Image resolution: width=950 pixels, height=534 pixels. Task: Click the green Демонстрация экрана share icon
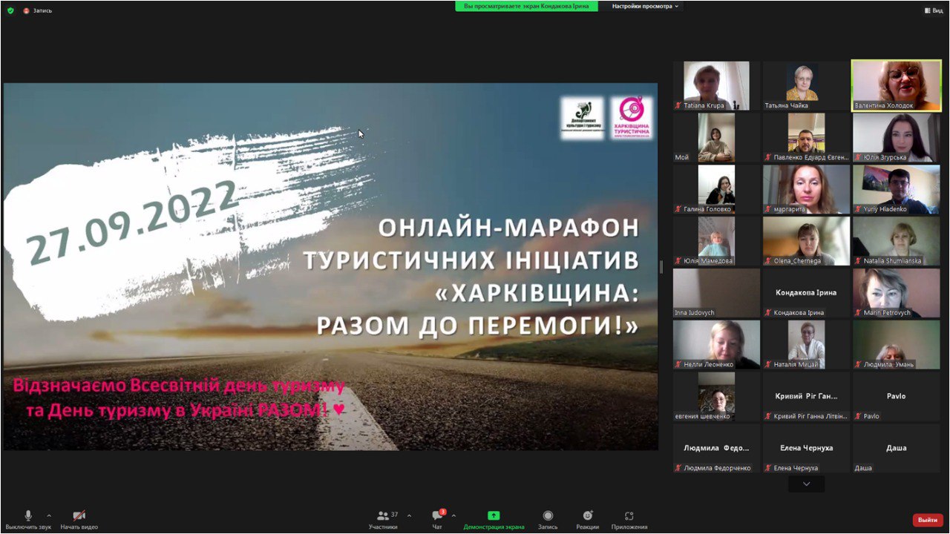click(494, 515)
